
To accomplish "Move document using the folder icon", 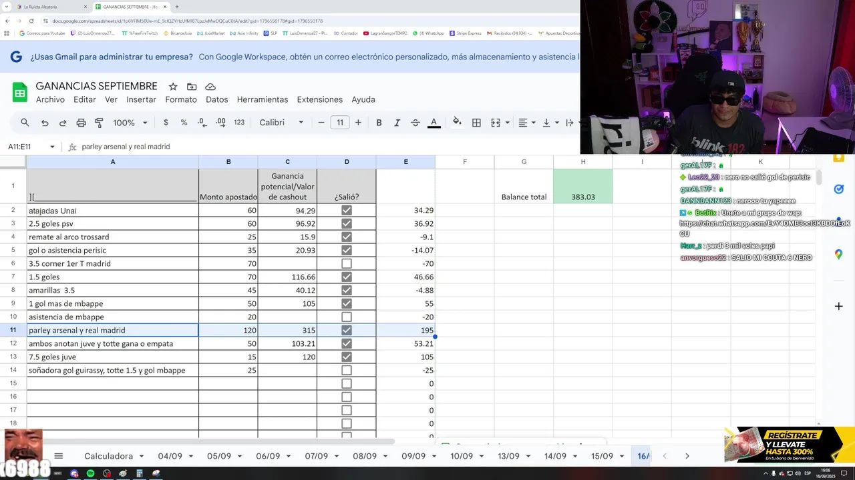I will coord(192,87).
